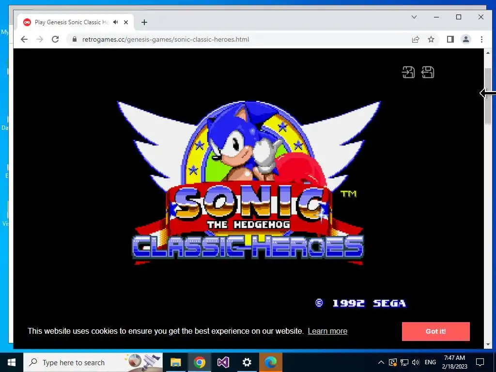496x372 pixels.
Task: Click the page scrollbar down arrow
Action: point(488,344)
